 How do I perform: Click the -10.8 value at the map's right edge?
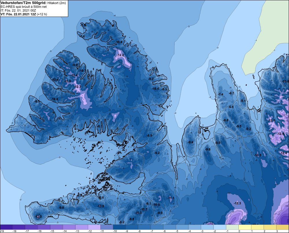(x=286, y=81)
